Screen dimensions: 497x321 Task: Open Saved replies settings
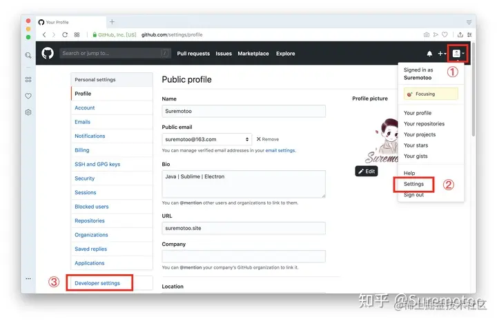112,249
